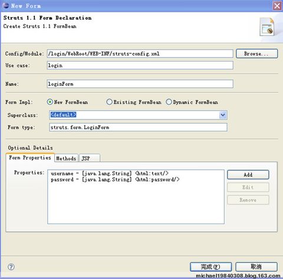
Task: Click the Add property button
Action: pos(248,175)
